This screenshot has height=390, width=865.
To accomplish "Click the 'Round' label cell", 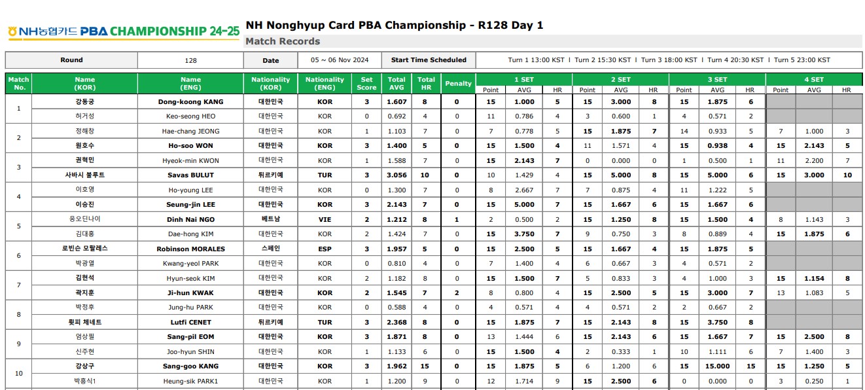I will 71,60.
